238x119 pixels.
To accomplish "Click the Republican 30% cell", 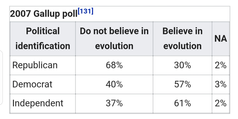I will click(182, 65).
